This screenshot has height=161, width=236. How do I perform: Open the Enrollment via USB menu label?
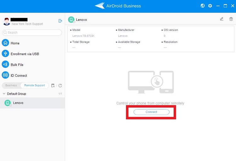click(25, 54)
